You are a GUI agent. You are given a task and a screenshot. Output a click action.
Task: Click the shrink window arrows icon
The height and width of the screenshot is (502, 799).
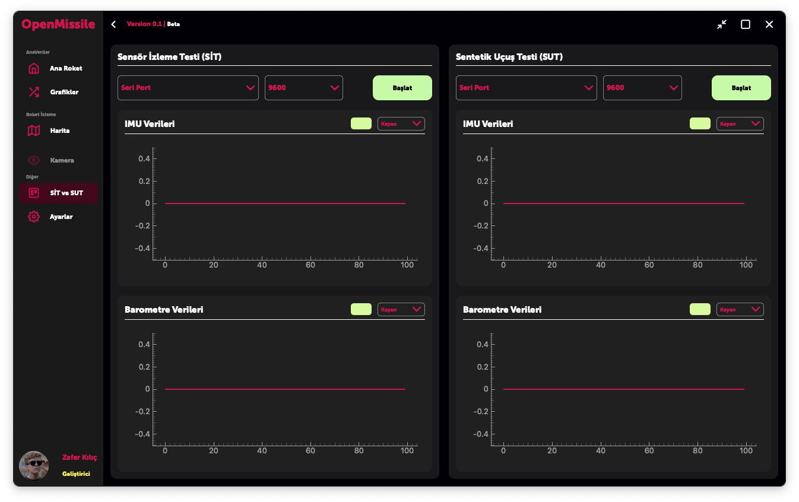[721, 24]
